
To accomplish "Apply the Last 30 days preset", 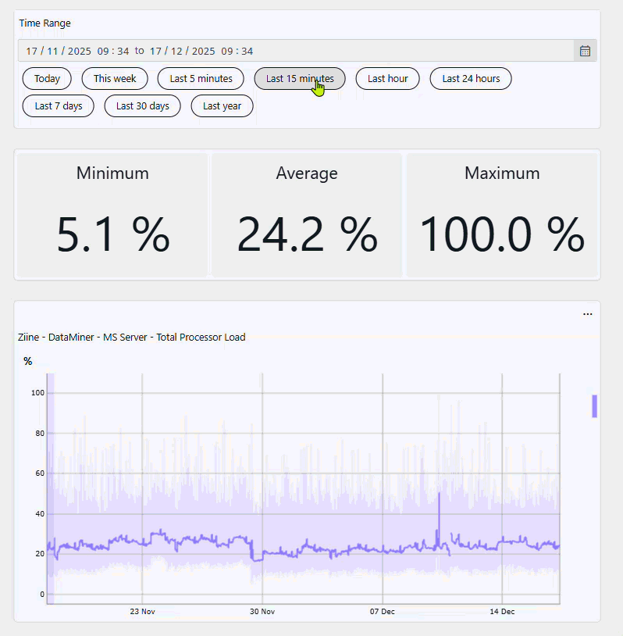I will (x=142, y=106).
